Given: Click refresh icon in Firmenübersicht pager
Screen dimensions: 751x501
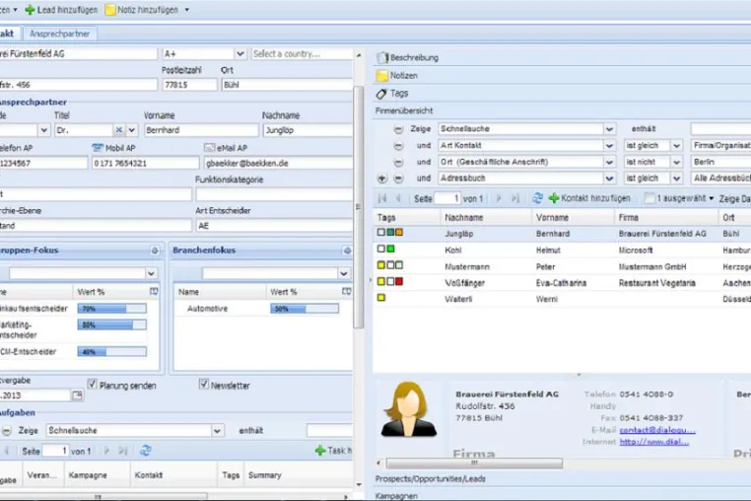Looking at the screenshot, I should click(537, 198).
